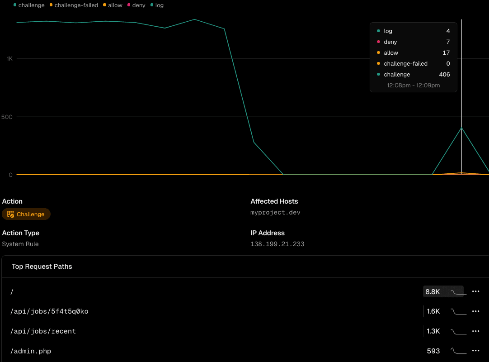The height and width of the screenshot is (362, 489).
Task: Click the sparkline icon for / path
Action: click(458, 292)
